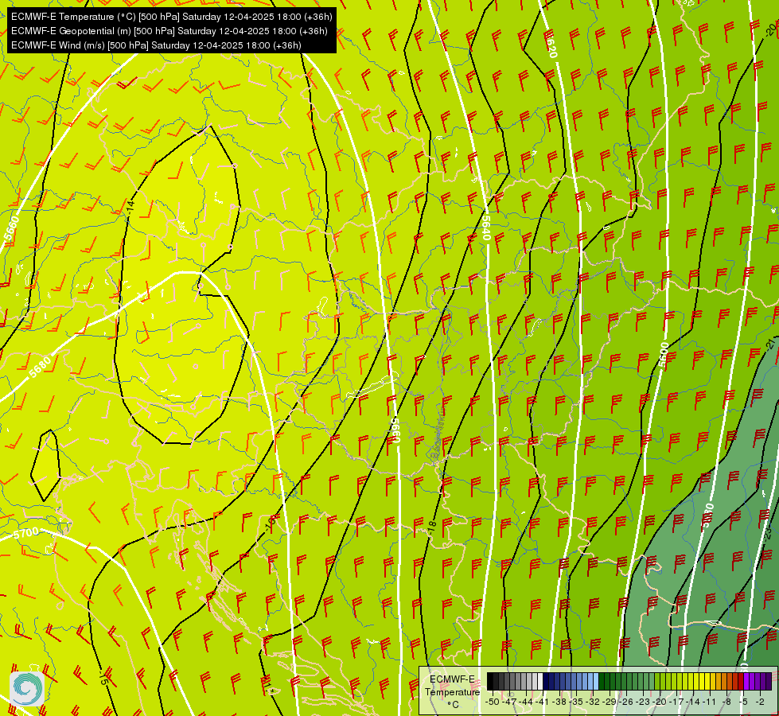Click the swirl logo icon in the corner
The image size is (779, 716).
pyautogui.click(x=27, y=688)
